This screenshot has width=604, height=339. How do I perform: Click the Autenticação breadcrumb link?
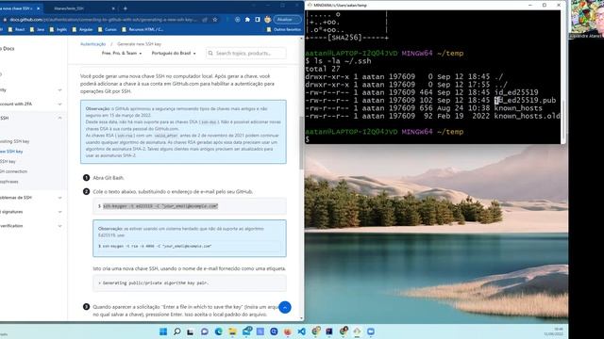click(x=92, y=44)
